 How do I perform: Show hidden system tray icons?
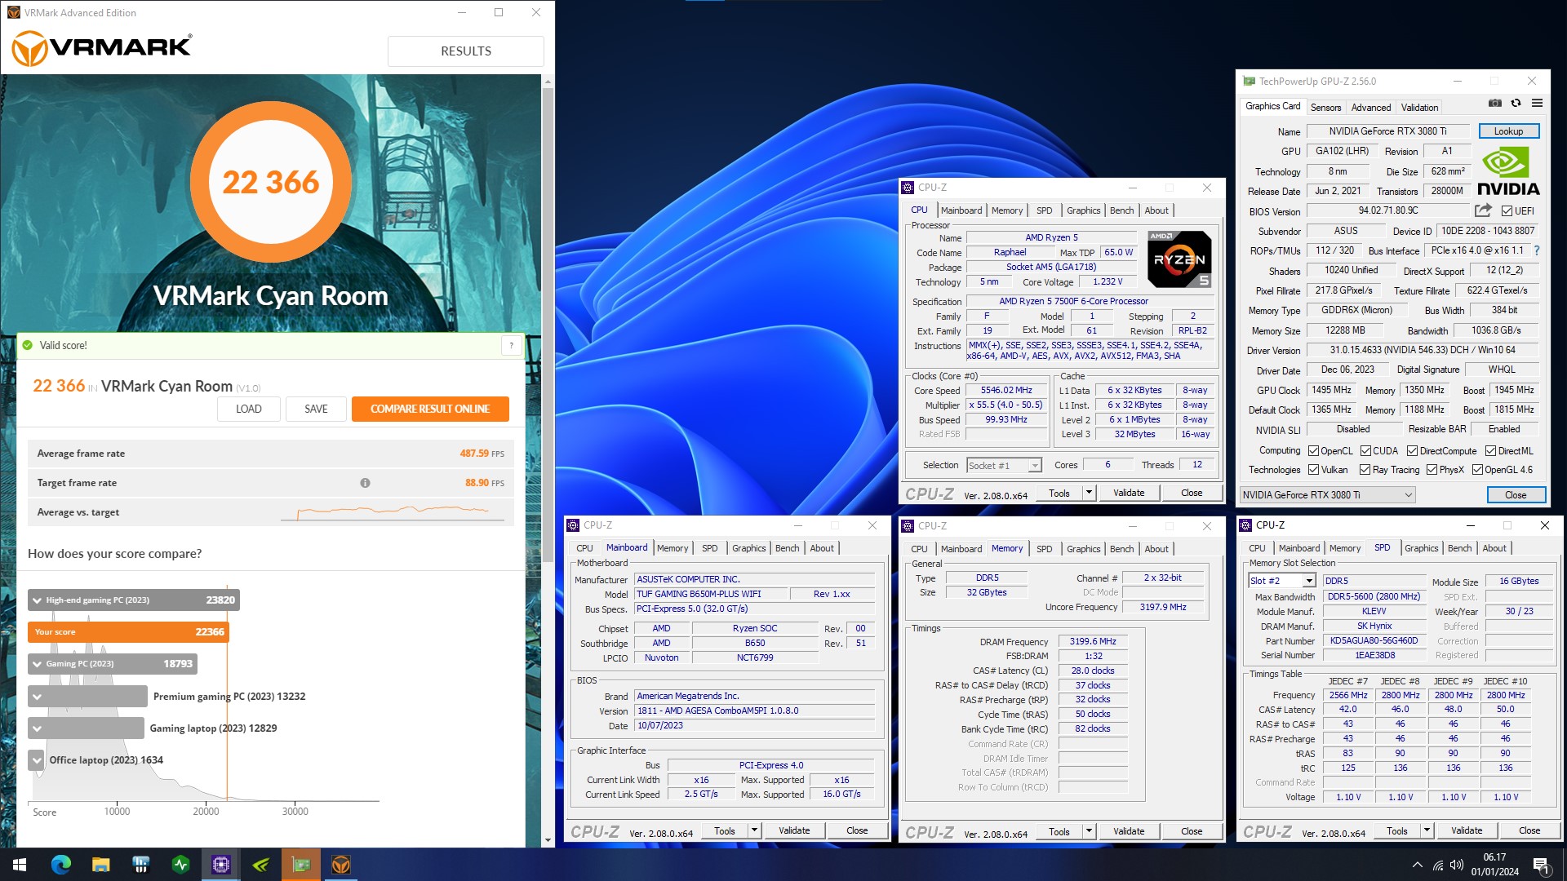(1418, 865)
